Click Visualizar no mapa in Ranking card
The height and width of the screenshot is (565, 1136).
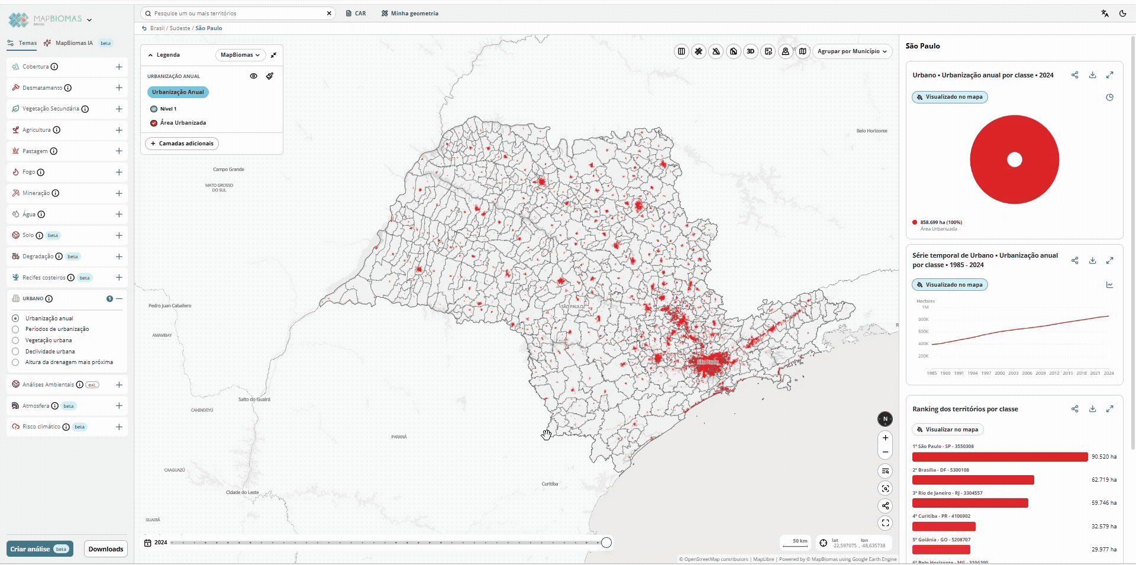click(947, 430)
